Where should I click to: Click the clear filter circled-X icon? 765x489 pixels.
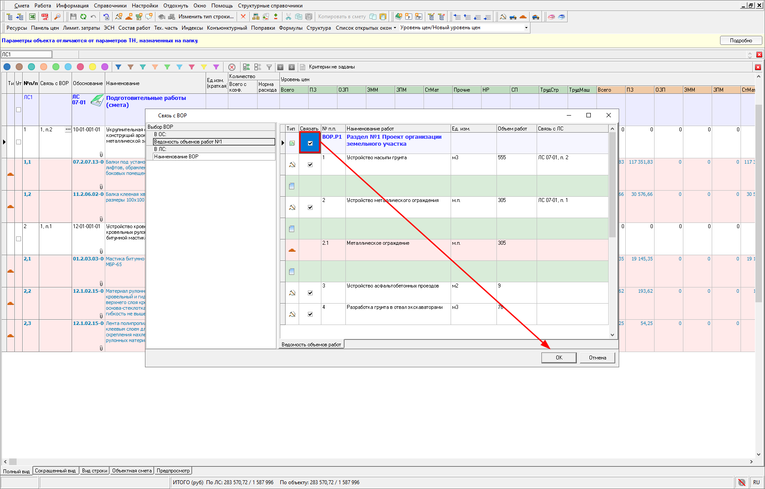tap(232, 67)
